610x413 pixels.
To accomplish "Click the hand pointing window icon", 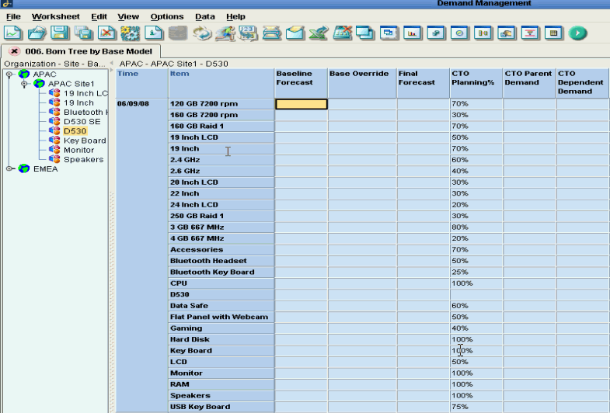I will pos(506,33).
